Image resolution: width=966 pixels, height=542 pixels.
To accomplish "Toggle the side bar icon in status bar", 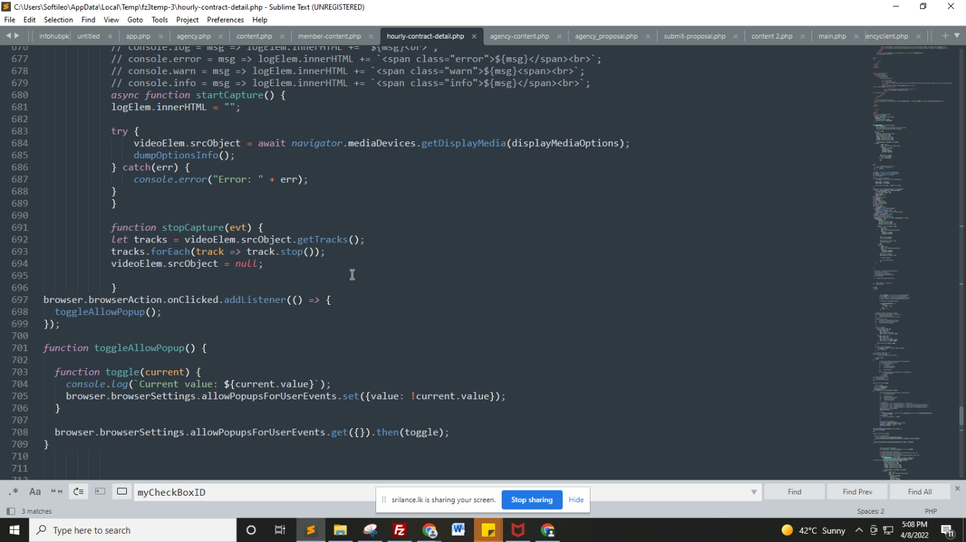I will tap(10, 511).
